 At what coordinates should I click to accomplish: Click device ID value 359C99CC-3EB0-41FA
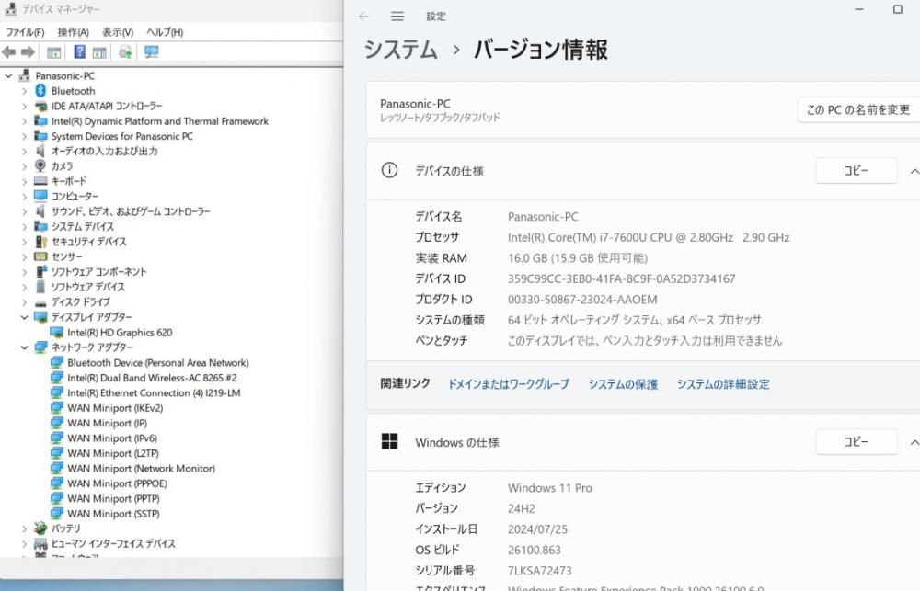click(621, 279)
